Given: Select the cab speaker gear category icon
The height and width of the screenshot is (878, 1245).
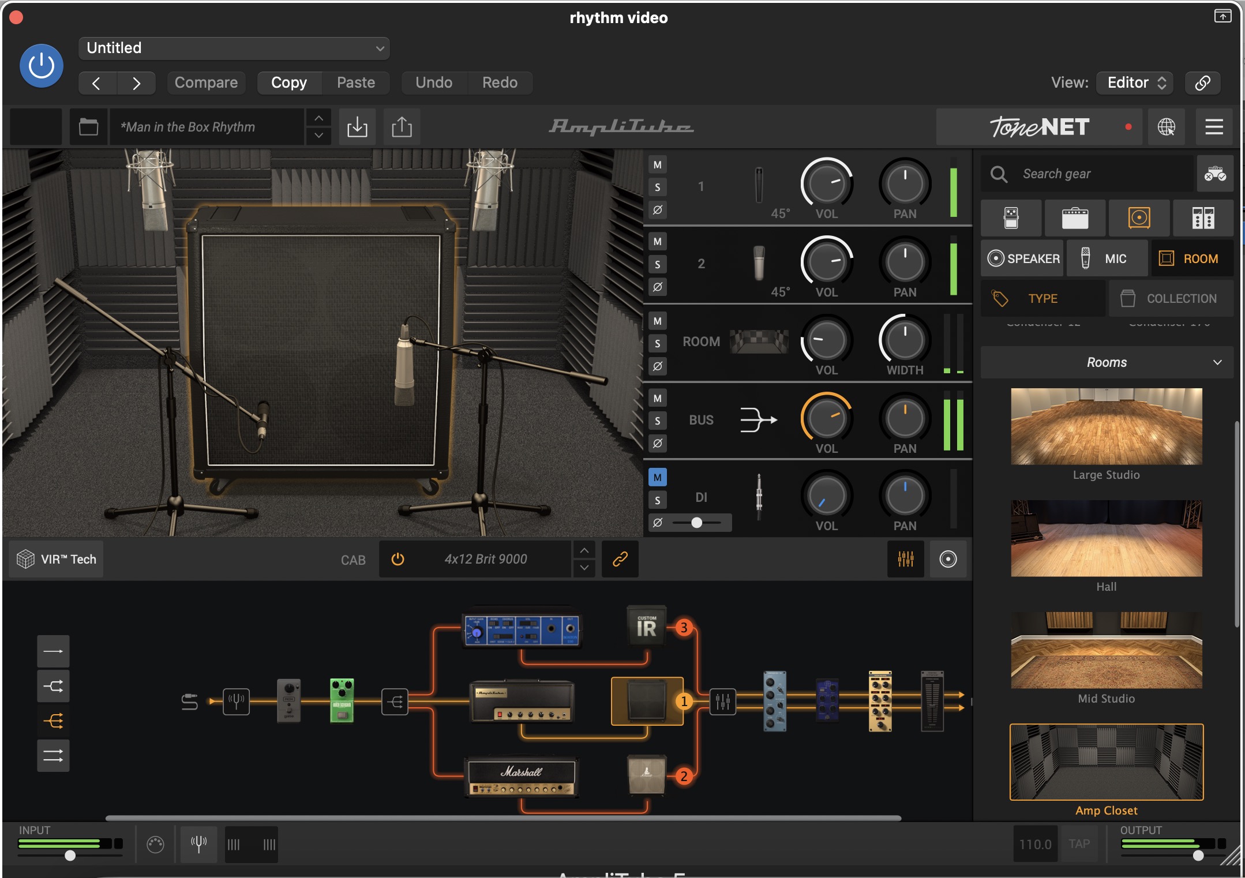Looking at the screenshot, I should [1139, 218].
